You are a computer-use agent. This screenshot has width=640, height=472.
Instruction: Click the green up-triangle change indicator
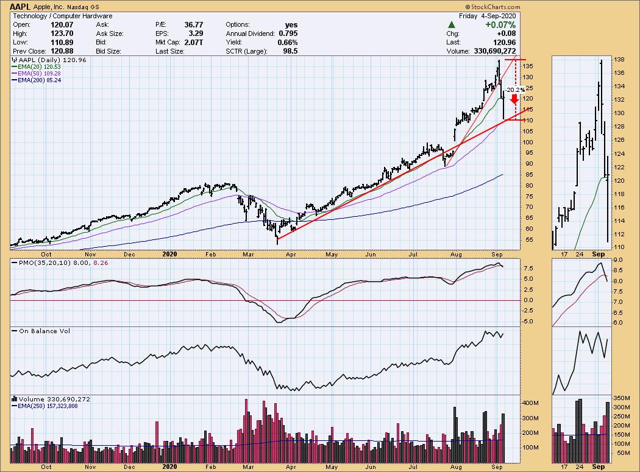click(452, 25)
